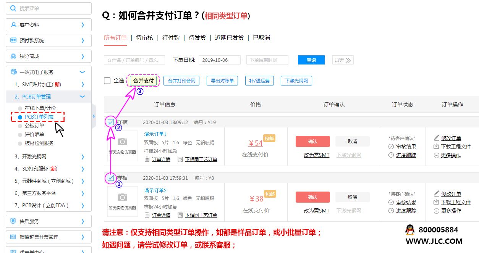Click the 更多操作 ellipsis icon in 演示订单2
Viewport: 479px width, 253px height.
(x=437, y=211)
